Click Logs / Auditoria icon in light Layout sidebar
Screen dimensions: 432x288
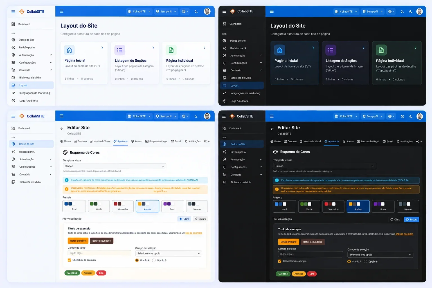tap(13, 101)
